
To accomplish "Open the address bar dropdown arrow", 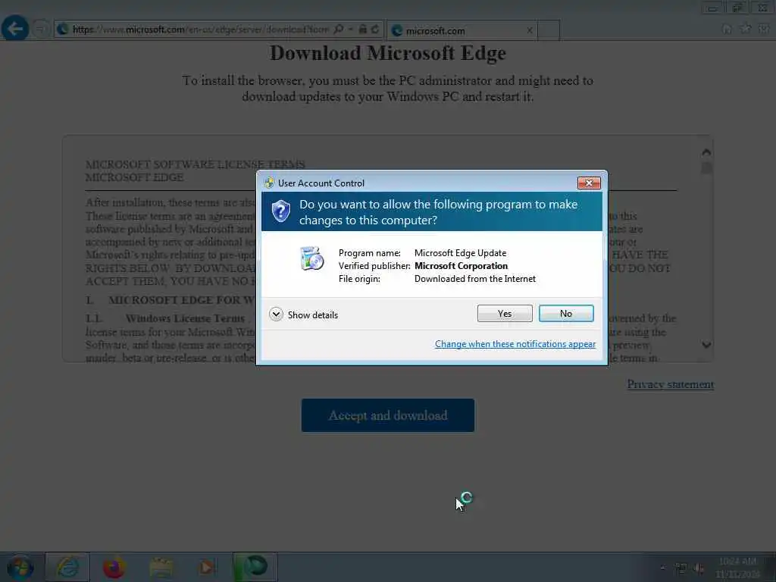I will tap(350, 30).
